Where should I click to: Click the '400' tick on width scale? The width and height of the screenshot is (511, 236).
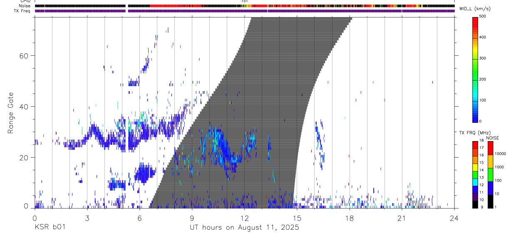click(x=483, y=37)
